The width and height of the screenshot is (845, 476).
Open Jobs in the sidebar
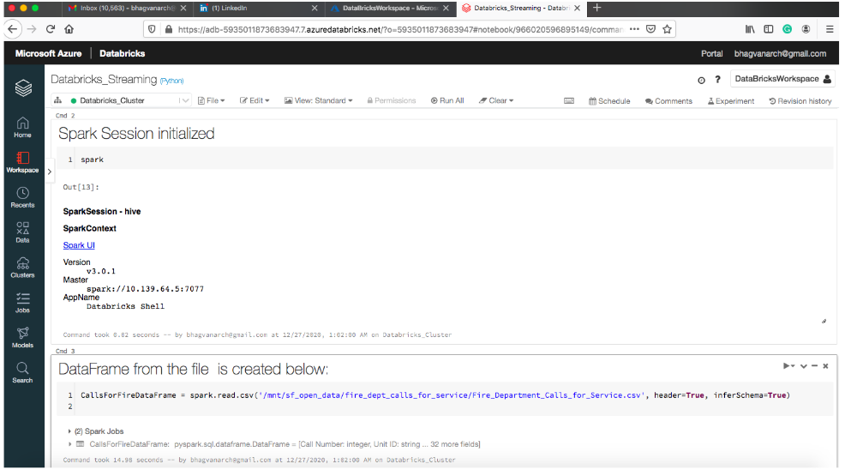click(22, 303)
